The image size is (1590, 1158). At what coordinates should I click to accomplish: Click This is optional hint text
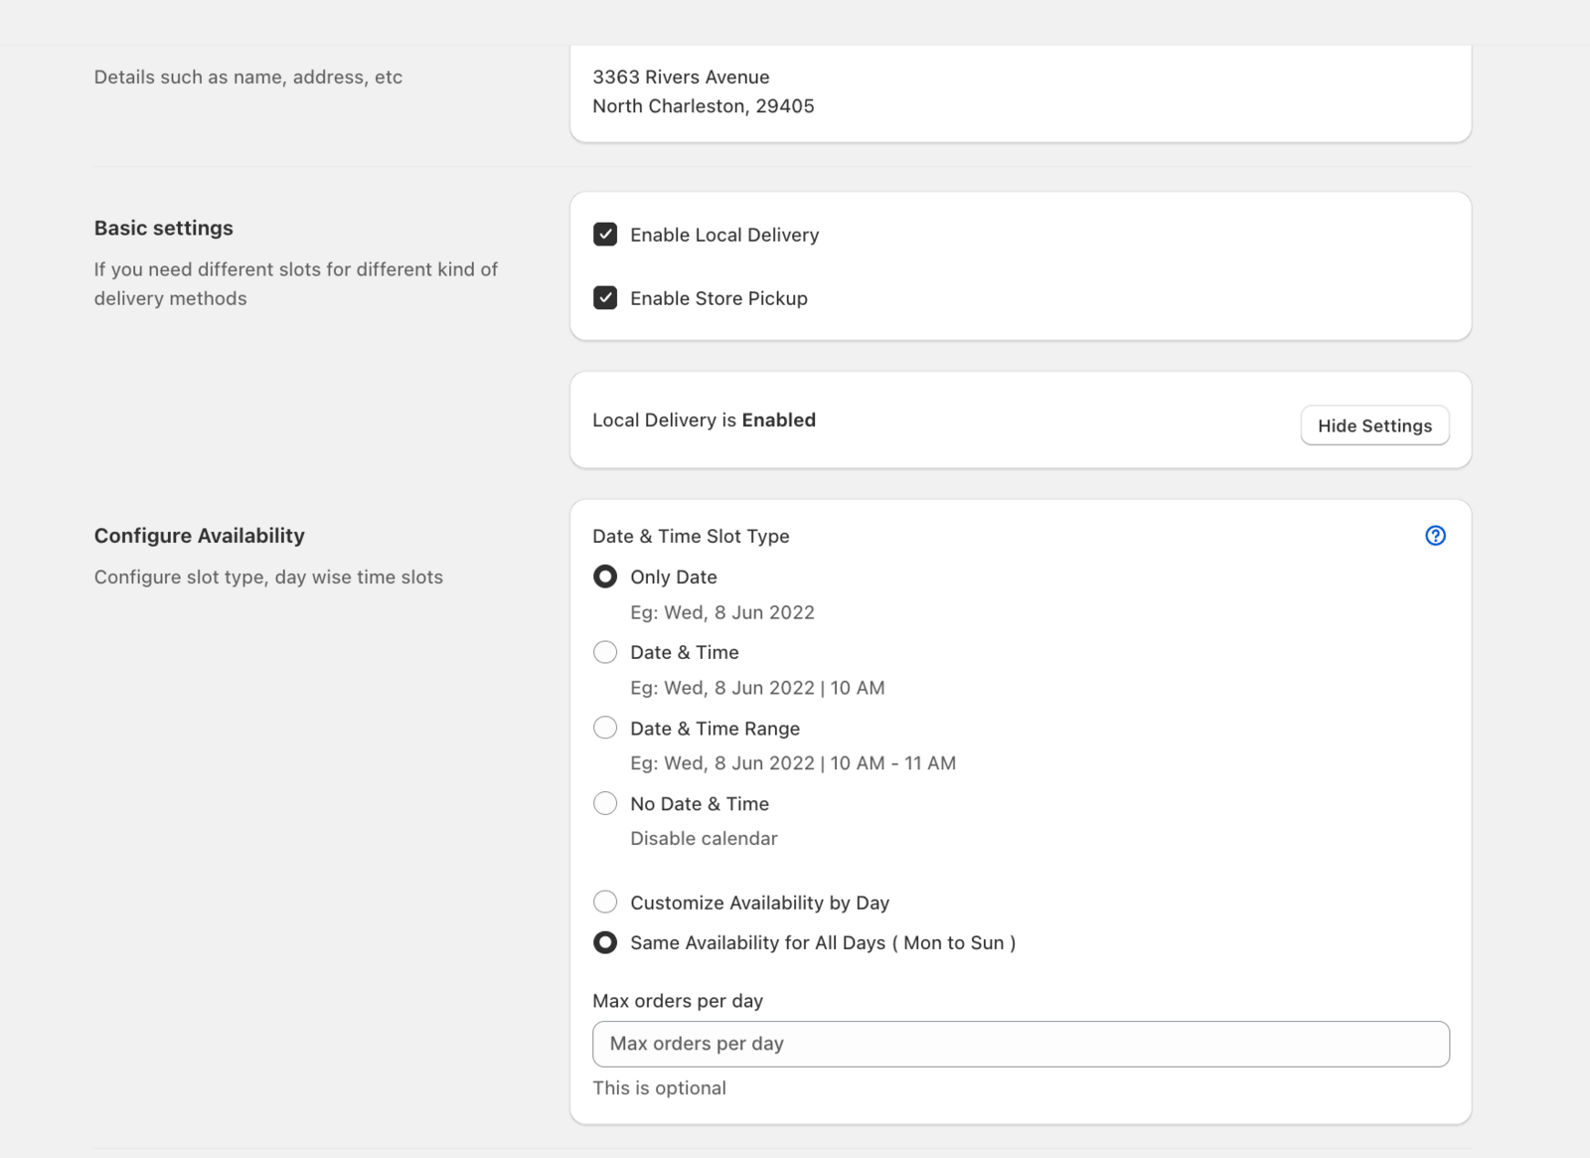659,1087
